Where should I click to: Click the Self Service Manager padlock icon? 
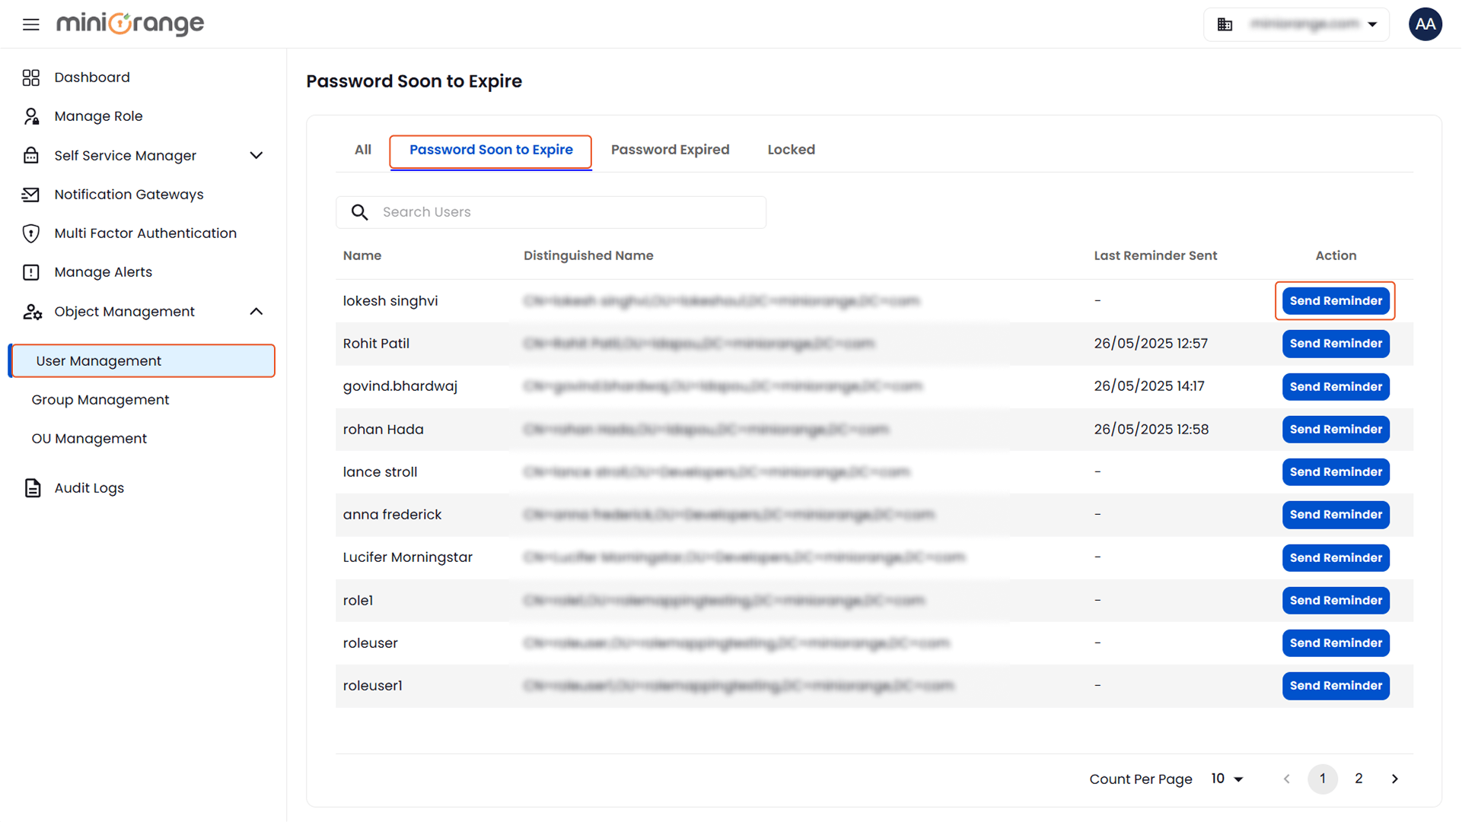click(30, 155)
